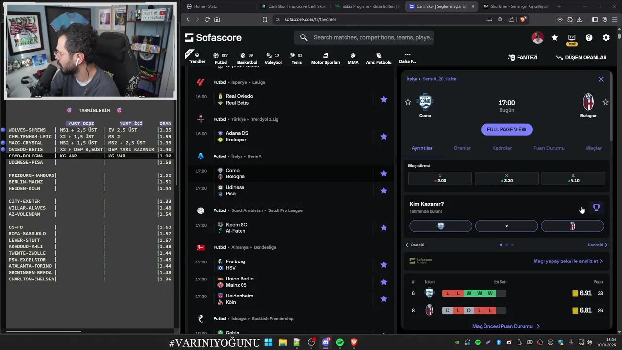Select home win odds 2.00
622x350 pixels.
[440, 178]
